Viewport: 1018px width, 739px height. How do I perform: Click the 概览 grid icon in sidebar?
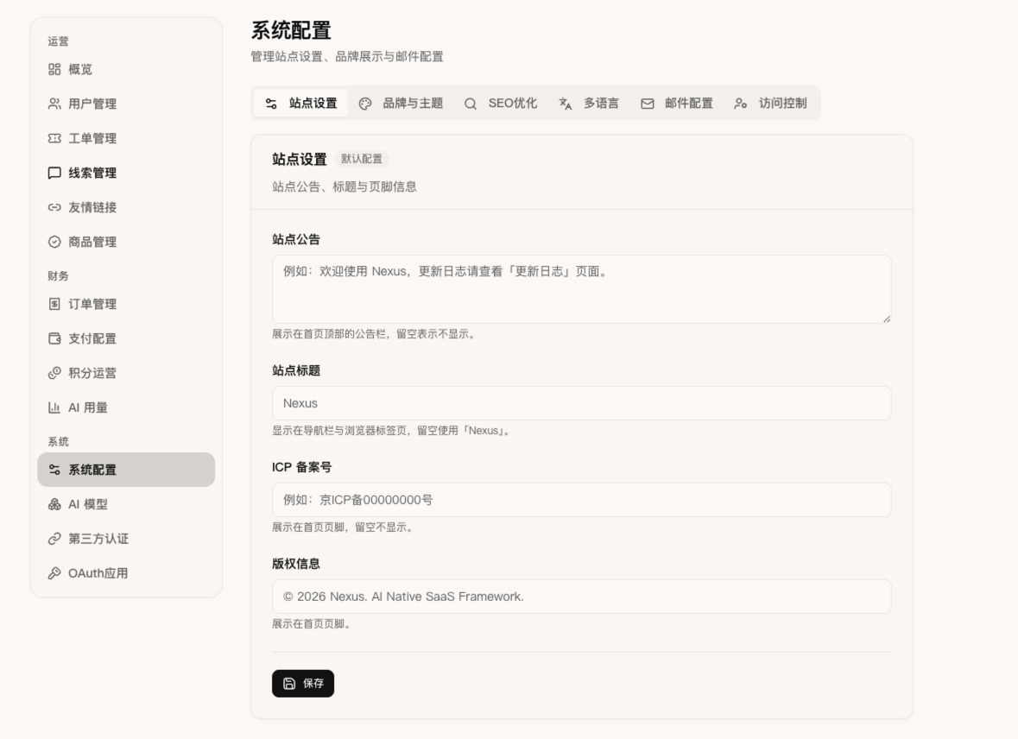(54, 69)
